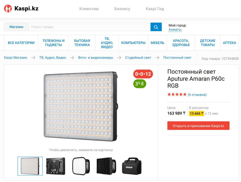This screenshot has width=241, height=182.
Task: Select the softbox diffuser thumbnail
Action: 81,166
